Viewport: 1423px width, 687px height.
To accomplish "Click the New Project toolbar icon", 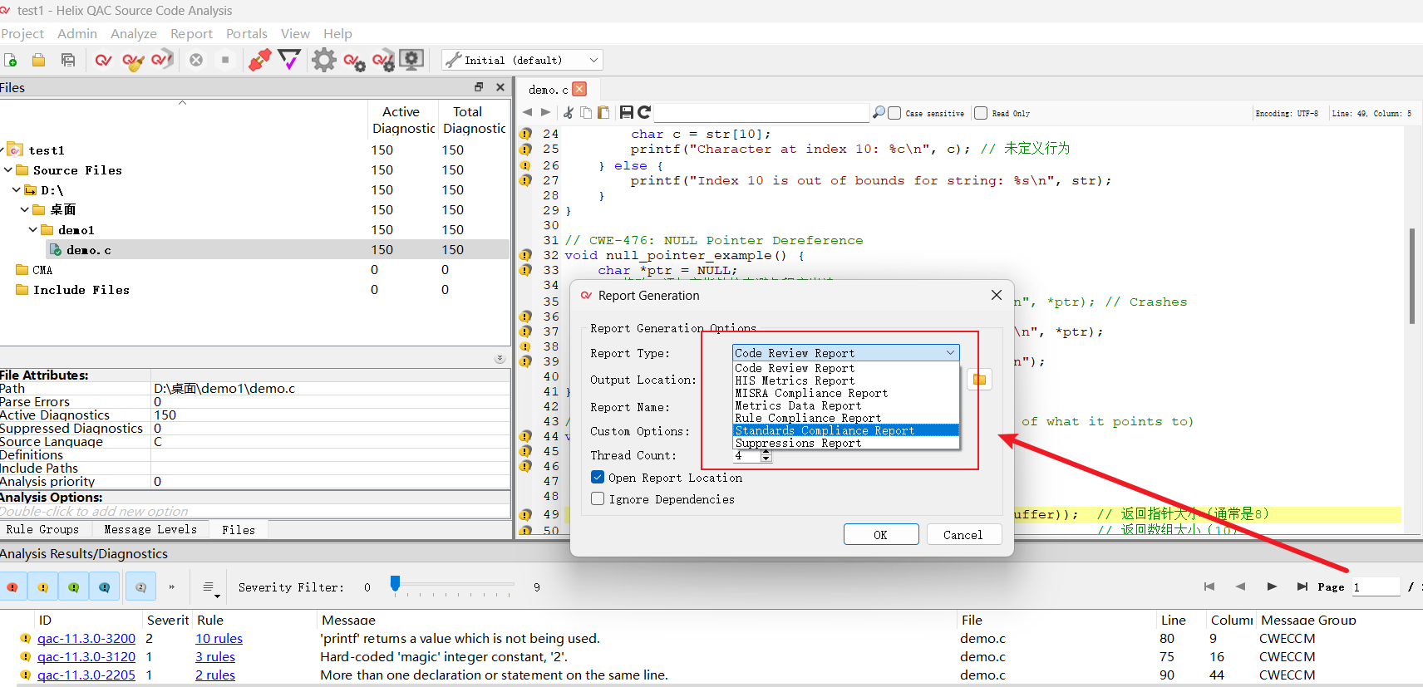I will [11, 60].
